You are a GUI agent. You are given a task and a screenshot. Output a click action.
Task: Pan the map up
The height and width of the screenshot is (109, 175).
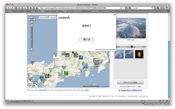[32, 17]
